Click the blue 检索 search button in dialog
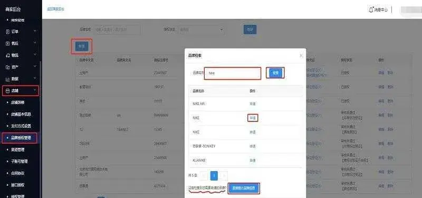Image resolution: width=422 pixels, height=198 pixels. 275,73
